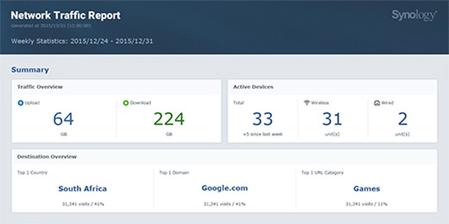Click visits count under South Africa
Viewport: 449px width, 224px height.
pyautogui.click(x=83, y=204)
